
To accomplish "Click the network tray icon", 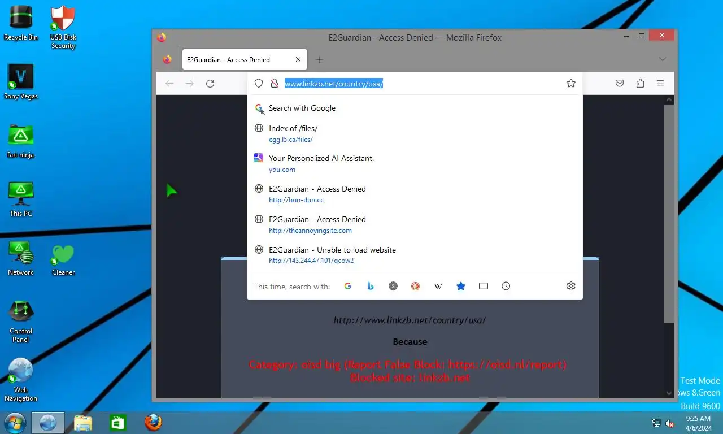I will coord(656,423).
